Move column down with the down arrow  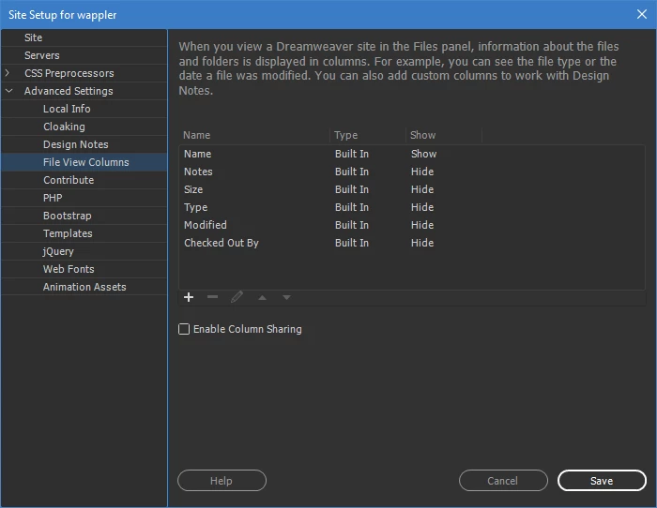click(286, 297)
